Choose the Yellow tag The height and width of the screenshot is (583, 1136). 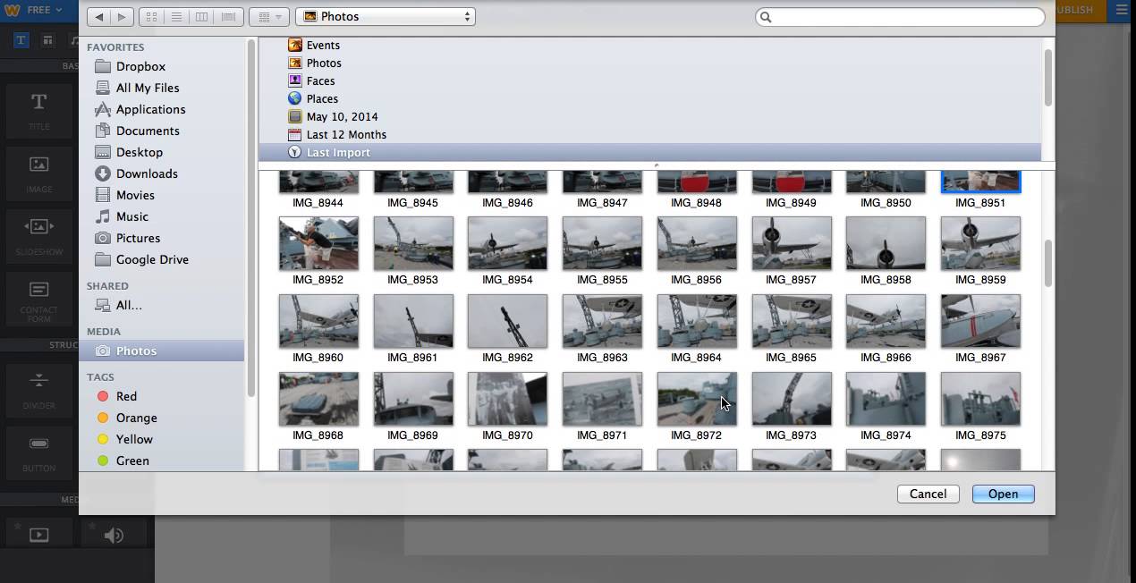[134, 439]
